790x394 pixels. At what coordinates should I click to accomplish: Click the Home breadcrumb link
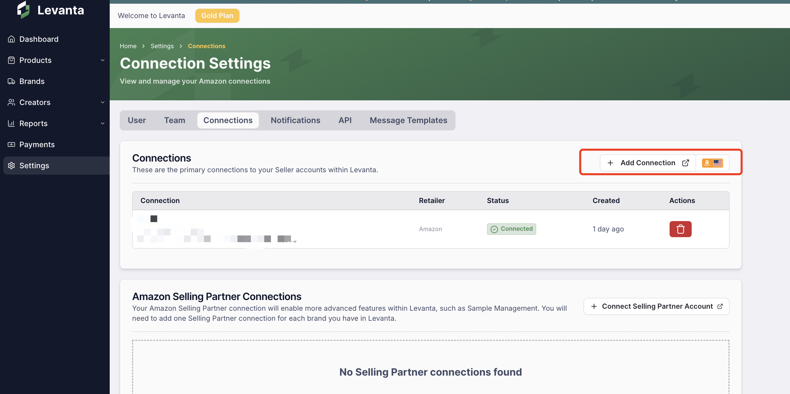(128, 46)
